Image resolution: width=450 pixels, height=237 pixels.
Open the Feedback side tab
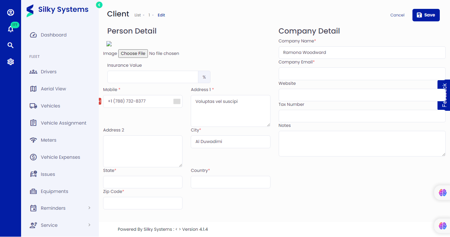coord(444,95)
